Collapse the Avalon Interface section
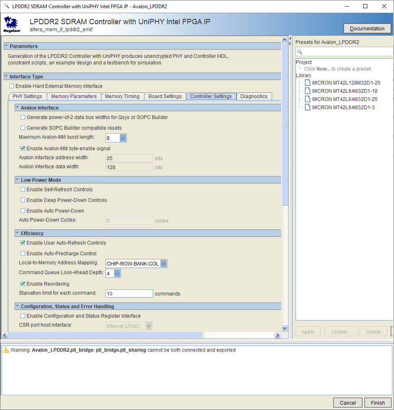The width and height of the screenshot is (394, 410). tap(17, 107)
